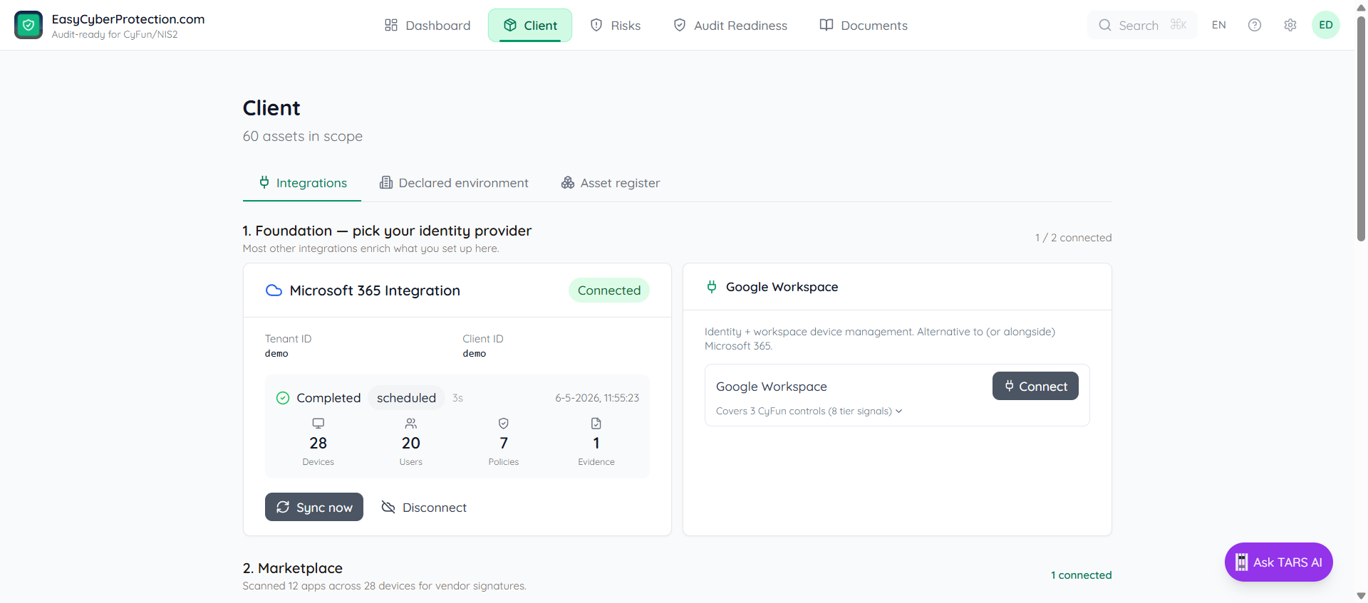Switch to the Declared environment tab
The image size is (1368, 603).
454,183
